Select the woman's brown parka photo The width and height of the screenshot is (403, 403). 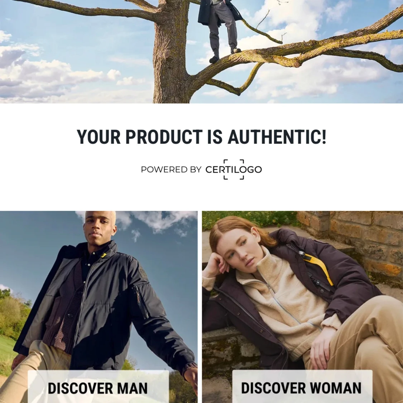pyautogui.click(x=302, y=307)
